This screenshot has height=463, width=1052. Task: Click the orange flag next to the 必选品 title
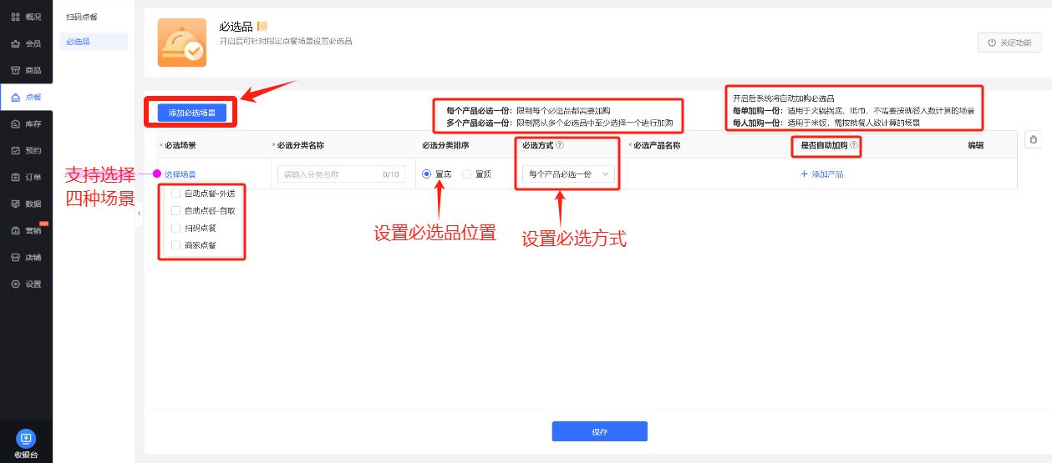click(262, 27)
